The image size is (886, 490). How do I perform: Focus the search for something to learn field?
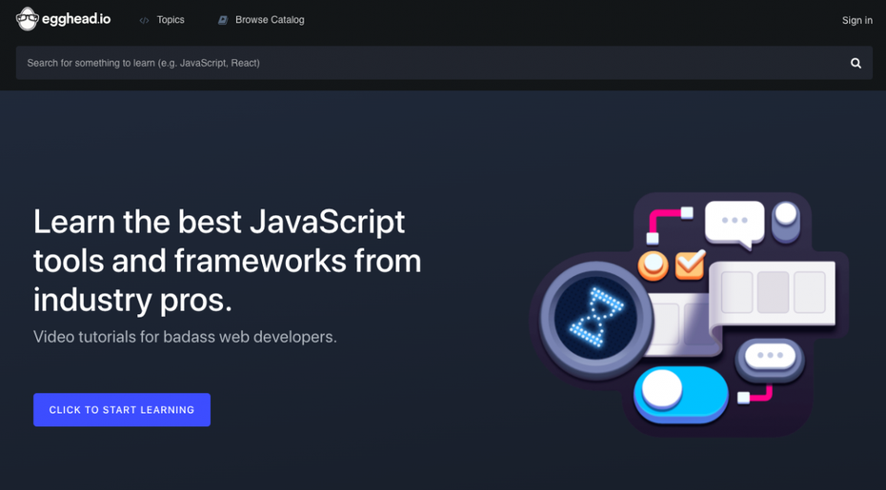[x=429, y=63]
